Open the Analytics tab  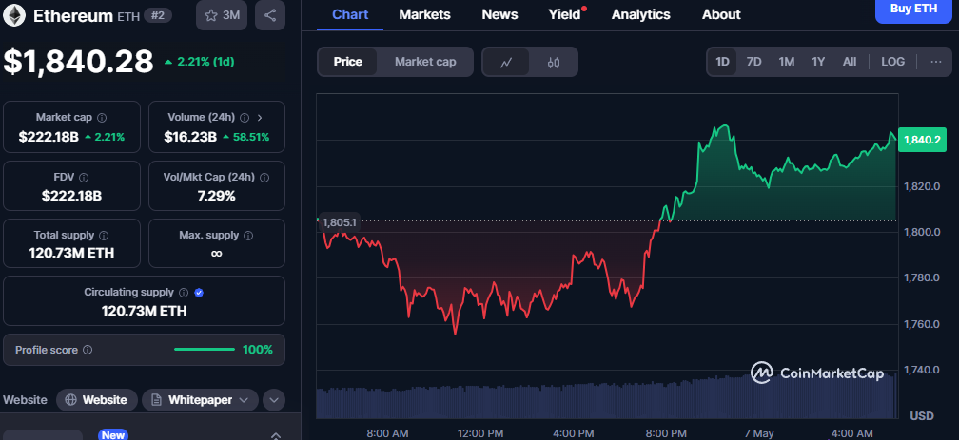coord(641,14)
